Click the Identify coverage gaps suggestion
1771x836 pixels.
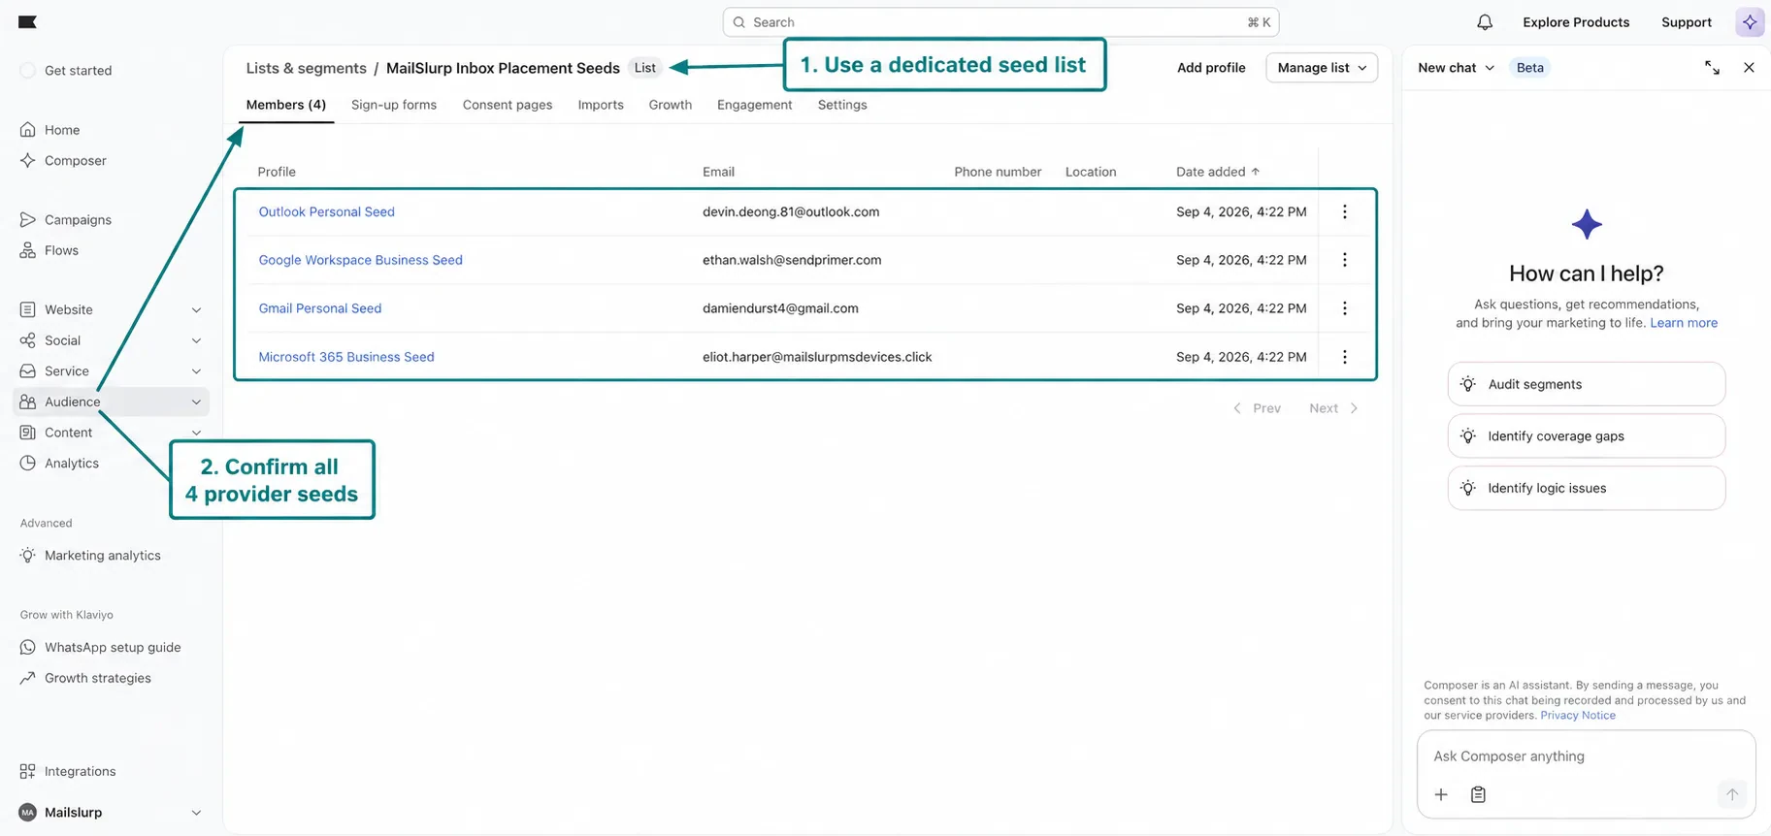click(x=1587, y=436)
